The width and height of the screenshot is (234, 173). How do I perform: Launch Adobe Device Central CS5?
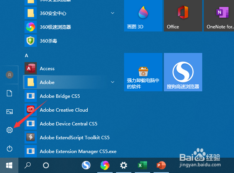pos(70,124)
